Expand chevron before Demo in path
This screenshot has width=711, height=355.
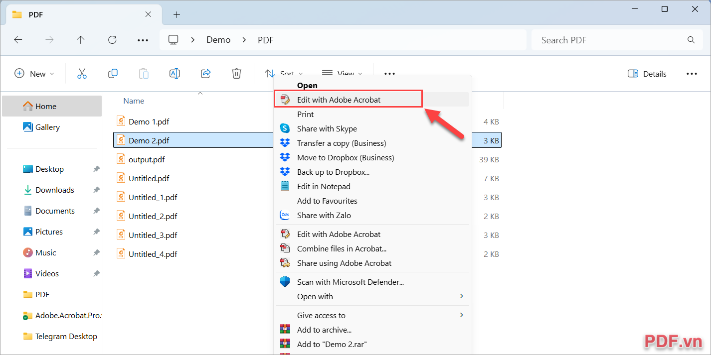pyautogui.click(x=193, y=40)
